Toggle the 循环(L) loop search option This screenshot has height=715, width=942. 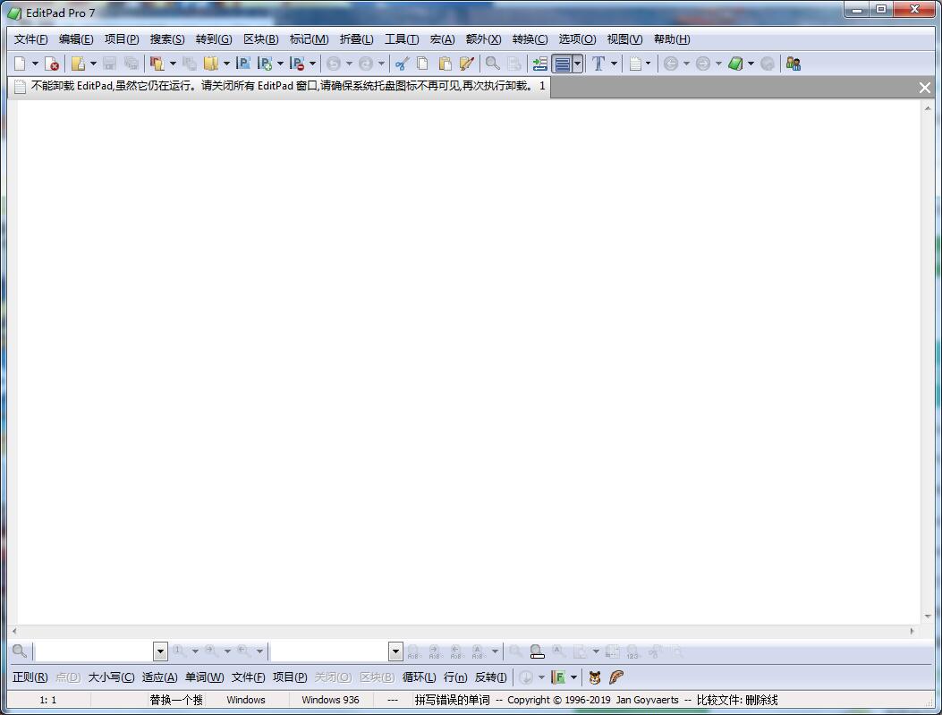tap(419, 677)
